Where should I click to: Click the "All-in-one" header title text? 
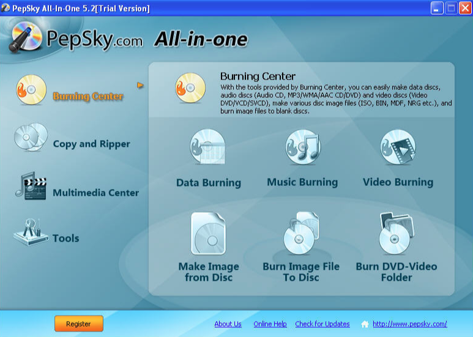pos(201,39)
